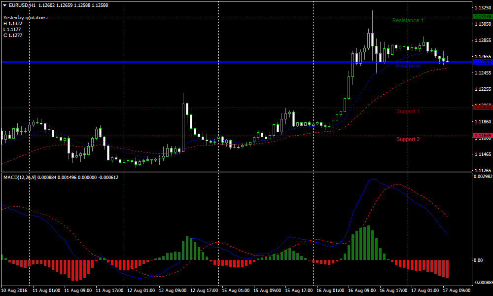Select the blue pivot price tag on axis
The width and height of the screenshot is (493, 296).
click(481, 62)
